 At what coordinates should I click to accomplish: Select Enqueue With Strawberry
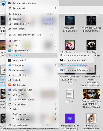pos(76,70)
